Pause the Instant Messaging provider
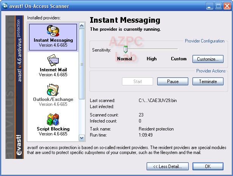The width and height of the screenshot is (233, 176). [173, 82]
